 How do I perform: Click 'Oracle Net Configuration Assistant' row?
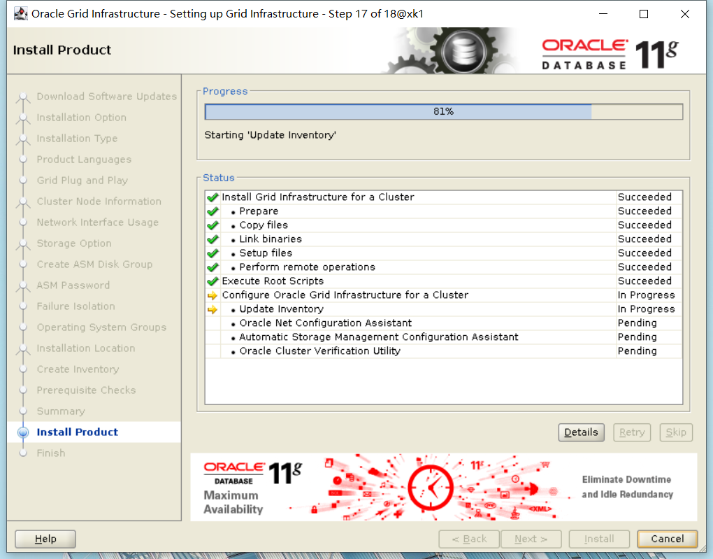[x=443, y=323]
